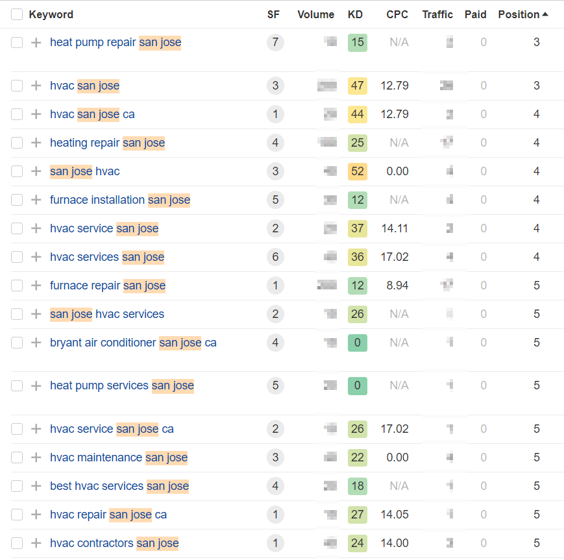The image size is (564, 560).
Task: Click the plus icon beside "heat pump repair san jose"
Action: click(36, 42)
